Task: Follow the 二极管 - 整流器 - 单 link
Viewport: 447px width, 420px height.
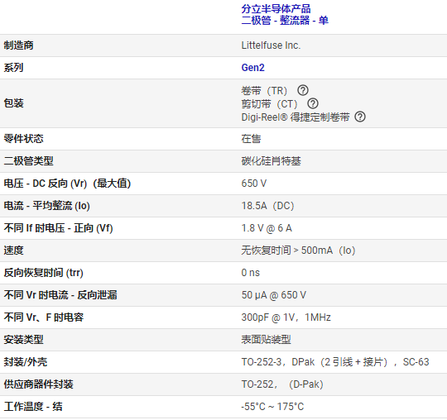Action: (285, 21)
